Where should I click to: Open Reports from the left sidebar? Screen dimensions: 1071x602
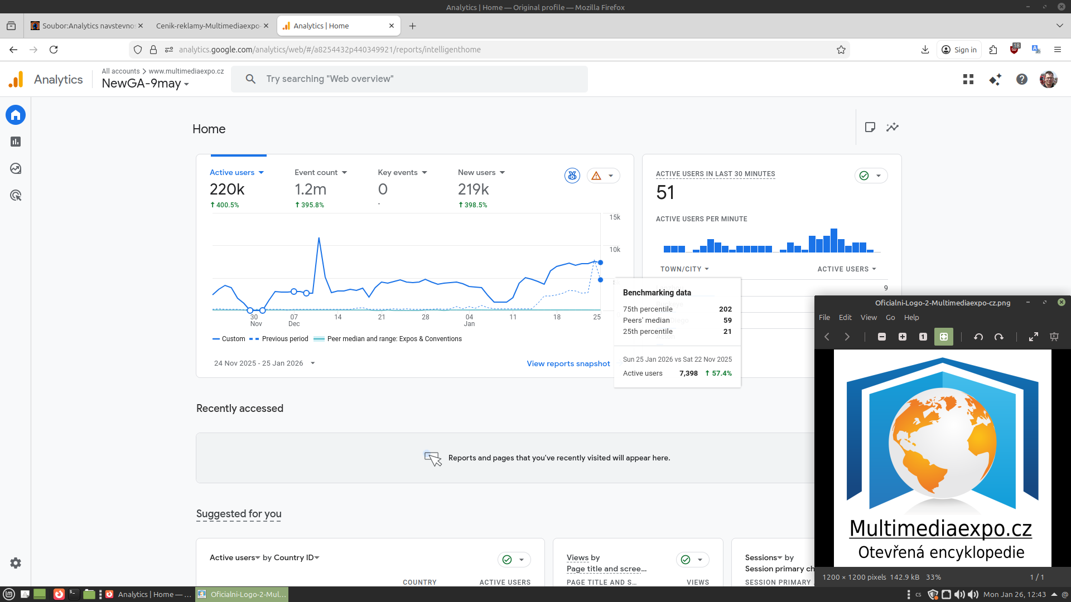click(x=16, y=142)
